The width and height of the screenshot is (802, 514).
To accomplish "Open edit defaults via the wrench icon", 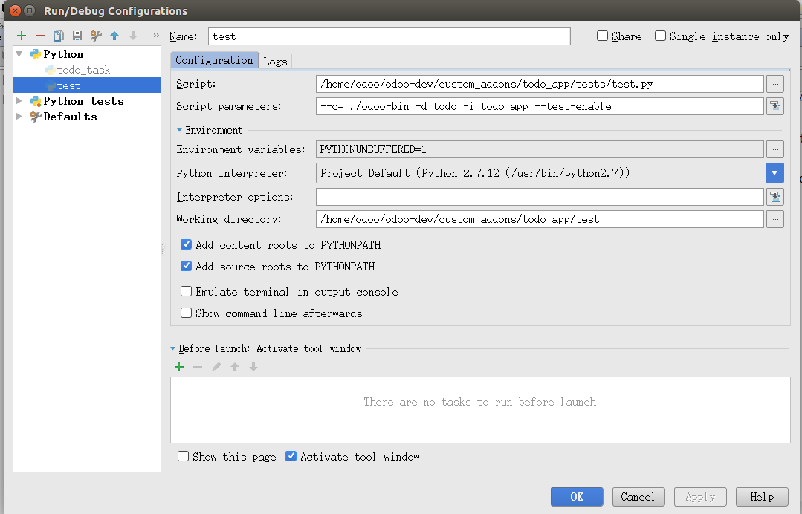I will [x=96, y=36].
